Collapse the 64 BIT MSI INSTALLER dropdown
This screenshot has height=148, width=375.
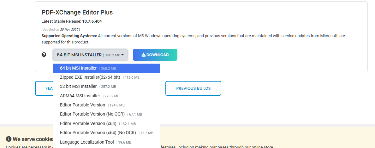click(x=90, y=55)
